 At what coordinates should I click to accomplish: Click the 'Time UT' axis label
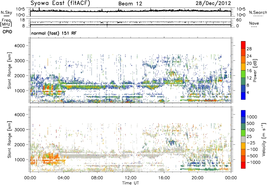coord(130,183)
